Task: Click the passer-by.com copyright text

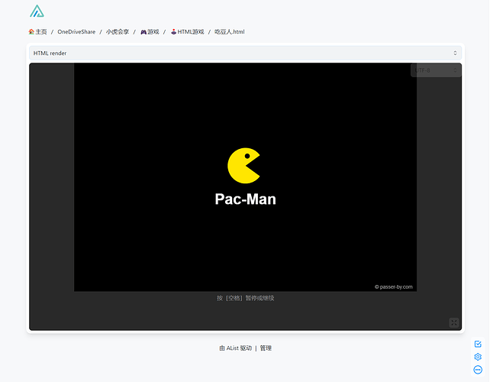Action: pos(393,287)
